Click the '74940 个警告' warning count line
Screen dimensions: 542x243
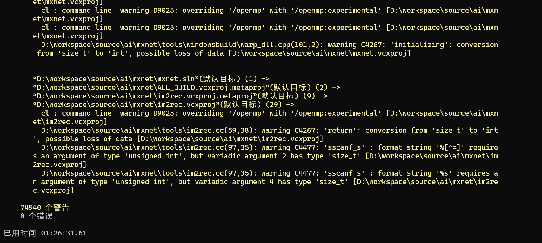45,207
